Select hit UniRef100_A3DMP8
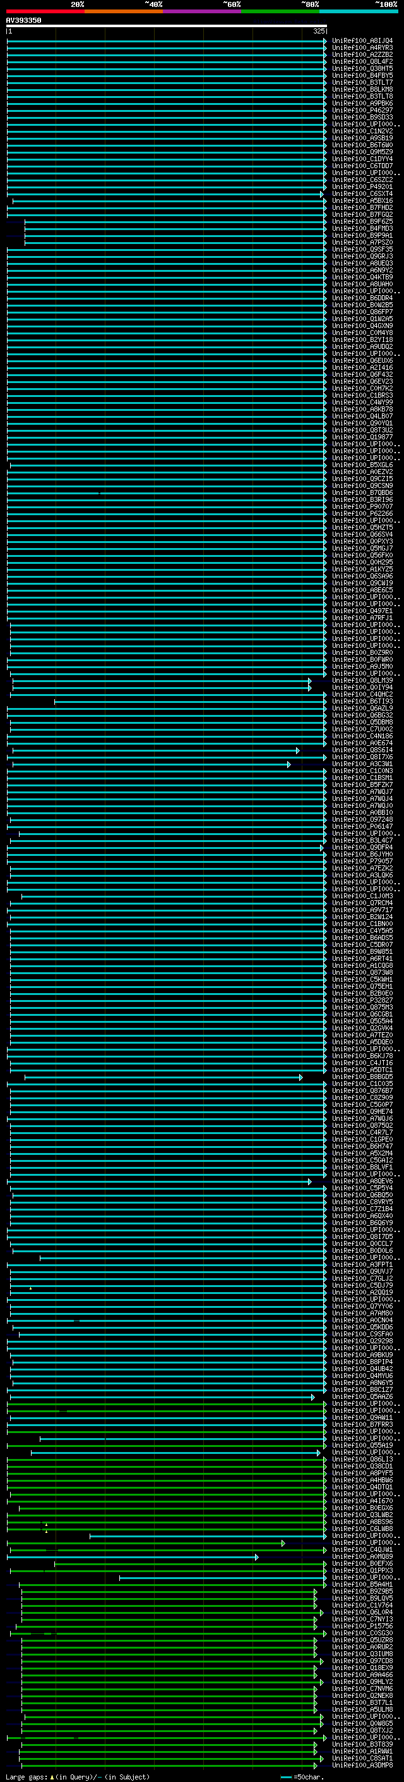The image size is (404, 1782). point(362,1766)
